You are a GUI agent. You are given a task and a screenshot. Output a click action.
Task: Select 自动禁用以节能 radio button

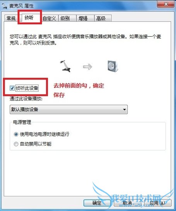(x=16, y=144)
